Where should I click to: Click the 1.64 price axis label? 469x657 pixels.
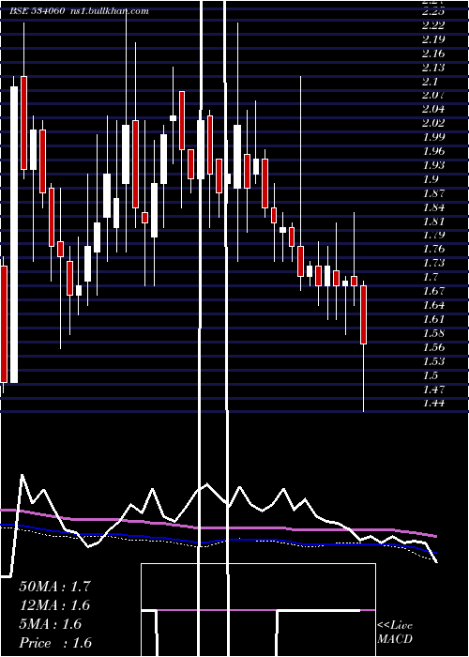coord(433,305)
